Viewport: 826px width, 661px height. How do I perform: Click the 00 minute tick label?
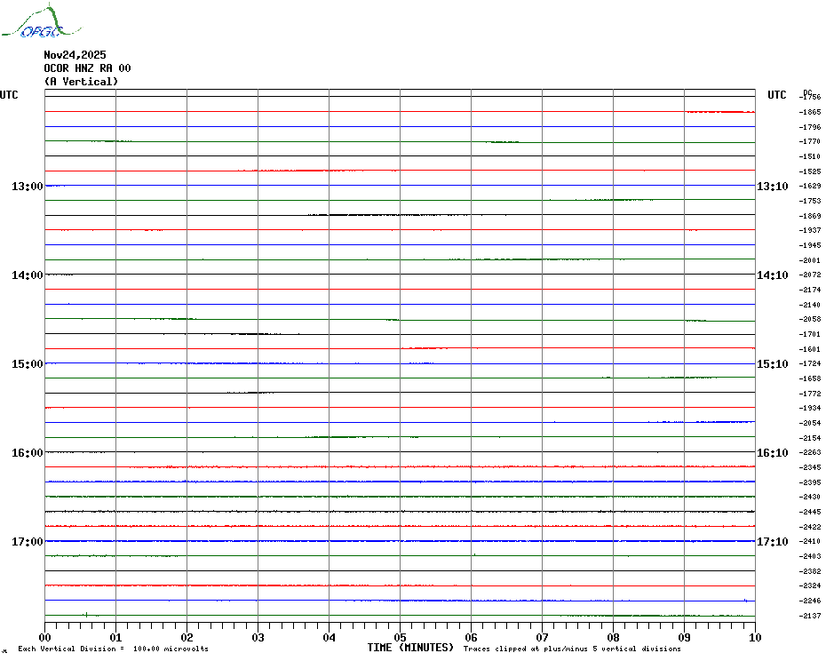pos(45,637)
